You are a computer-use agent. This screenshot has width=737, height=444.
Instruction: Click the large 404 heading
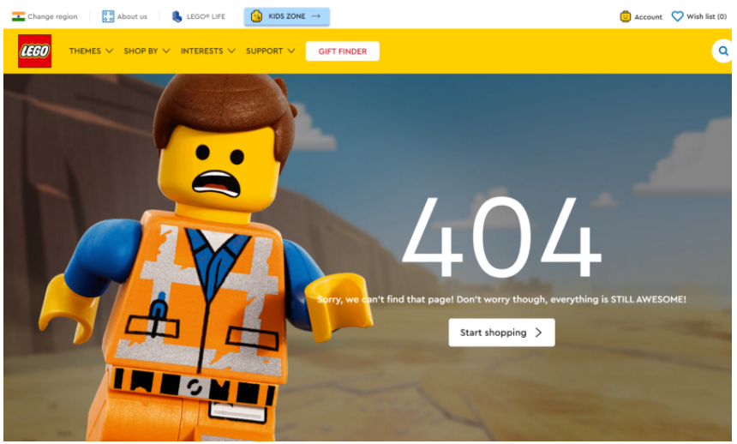click(501, 237)
